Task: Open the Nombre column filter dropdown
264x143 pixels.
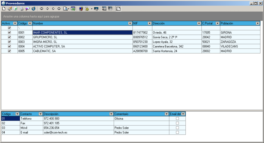Action: (130, 23)
